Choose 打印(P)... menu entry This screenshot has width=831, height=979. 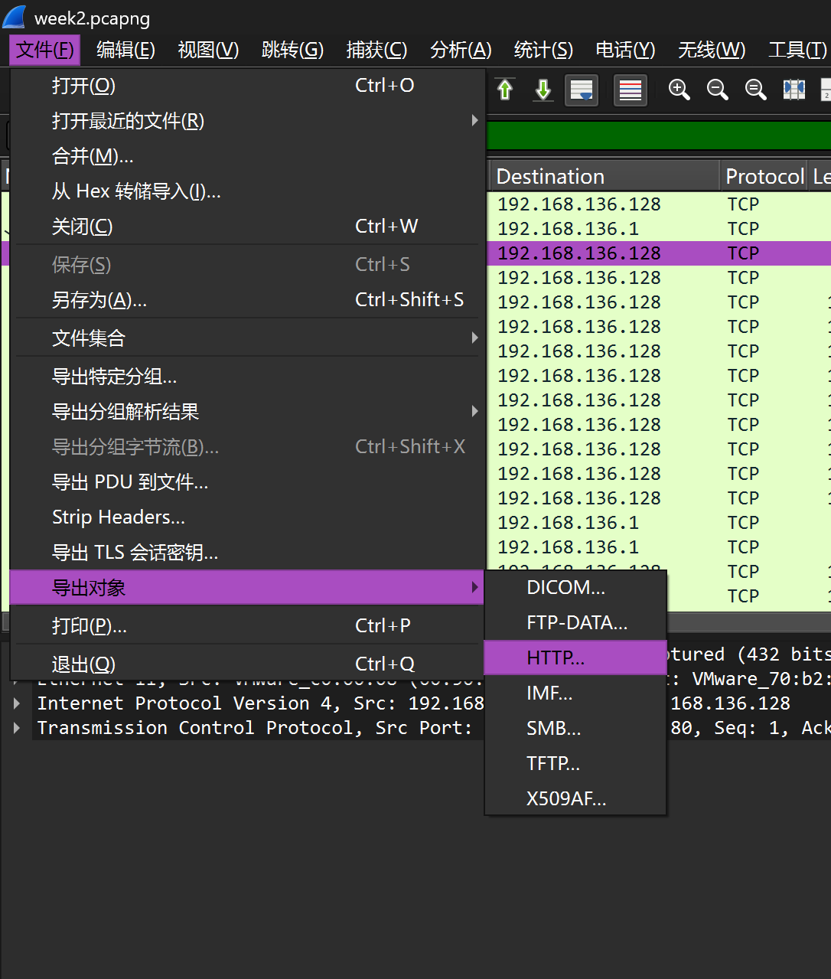click(248, 626)
